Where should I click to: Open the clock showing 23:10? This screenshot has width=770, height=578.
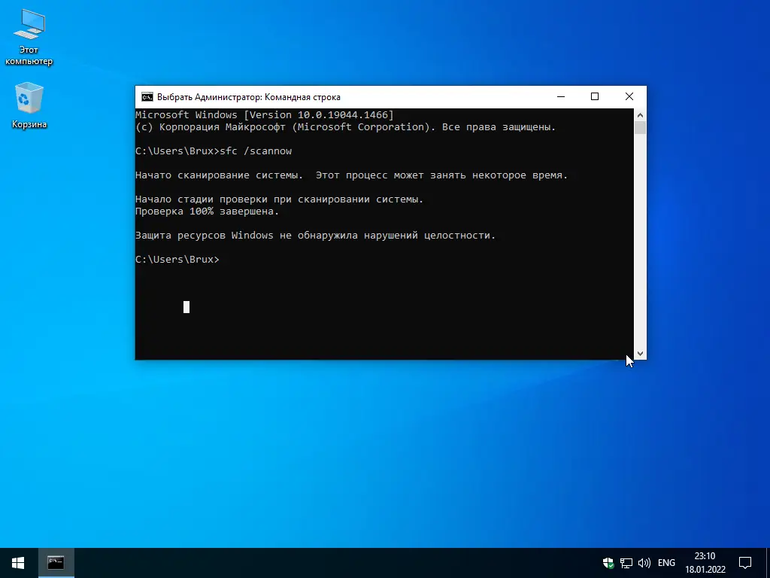(705, 563)
